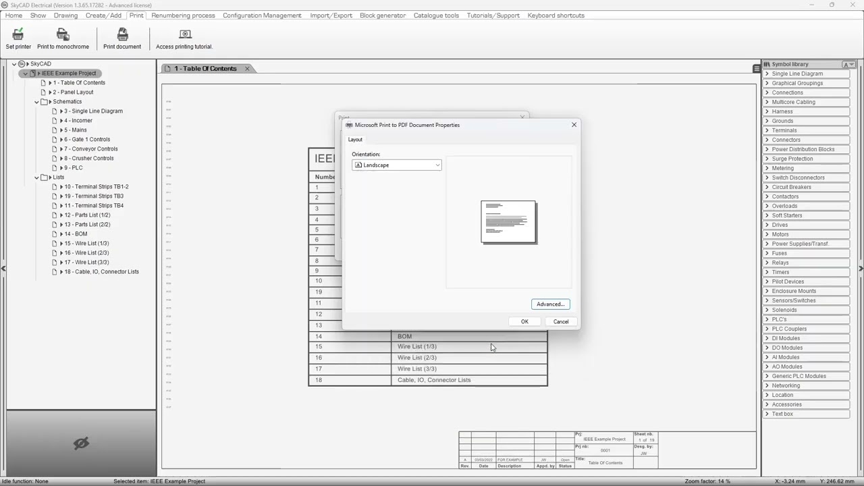Open the Access printing tutorial icon
The image size is (864, 486).
[184, 34]
